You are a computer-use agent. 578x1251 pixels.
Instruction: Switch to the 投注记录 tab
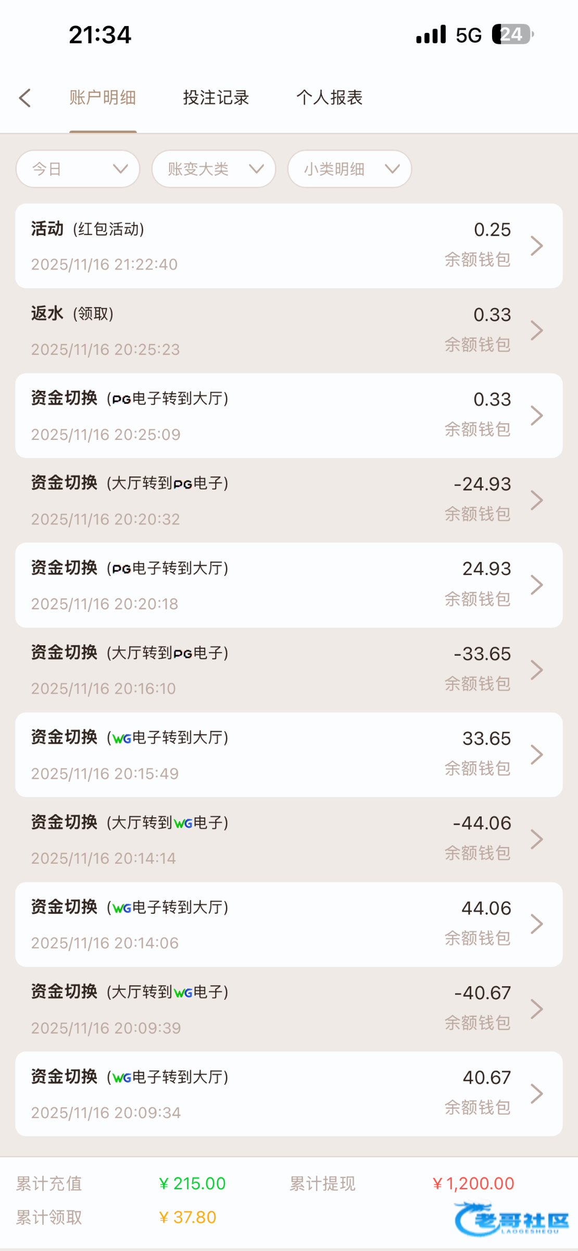coord(216,98)
